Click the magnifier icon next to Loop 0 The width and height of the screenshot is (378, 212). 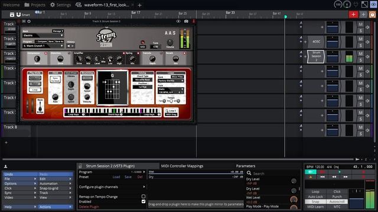[x=167, y=111]
